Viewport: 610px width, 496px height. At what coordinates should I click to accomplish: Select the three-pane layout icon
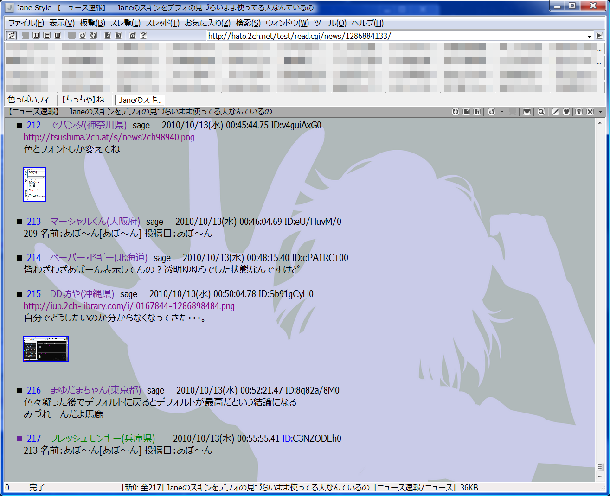[47, 35]
